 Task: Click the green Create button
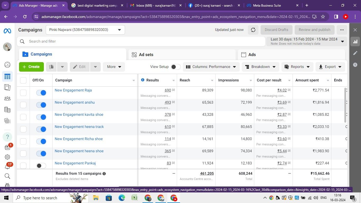pos(31,67)
